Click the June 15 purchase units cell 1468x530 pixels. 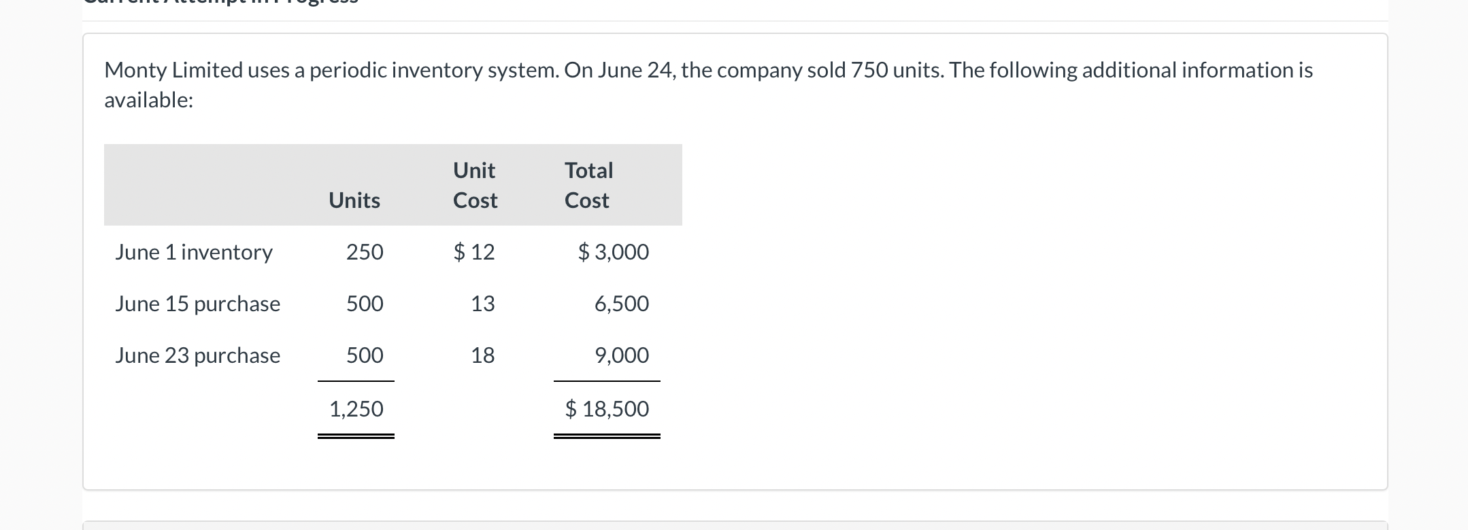[x=365, y=304]
